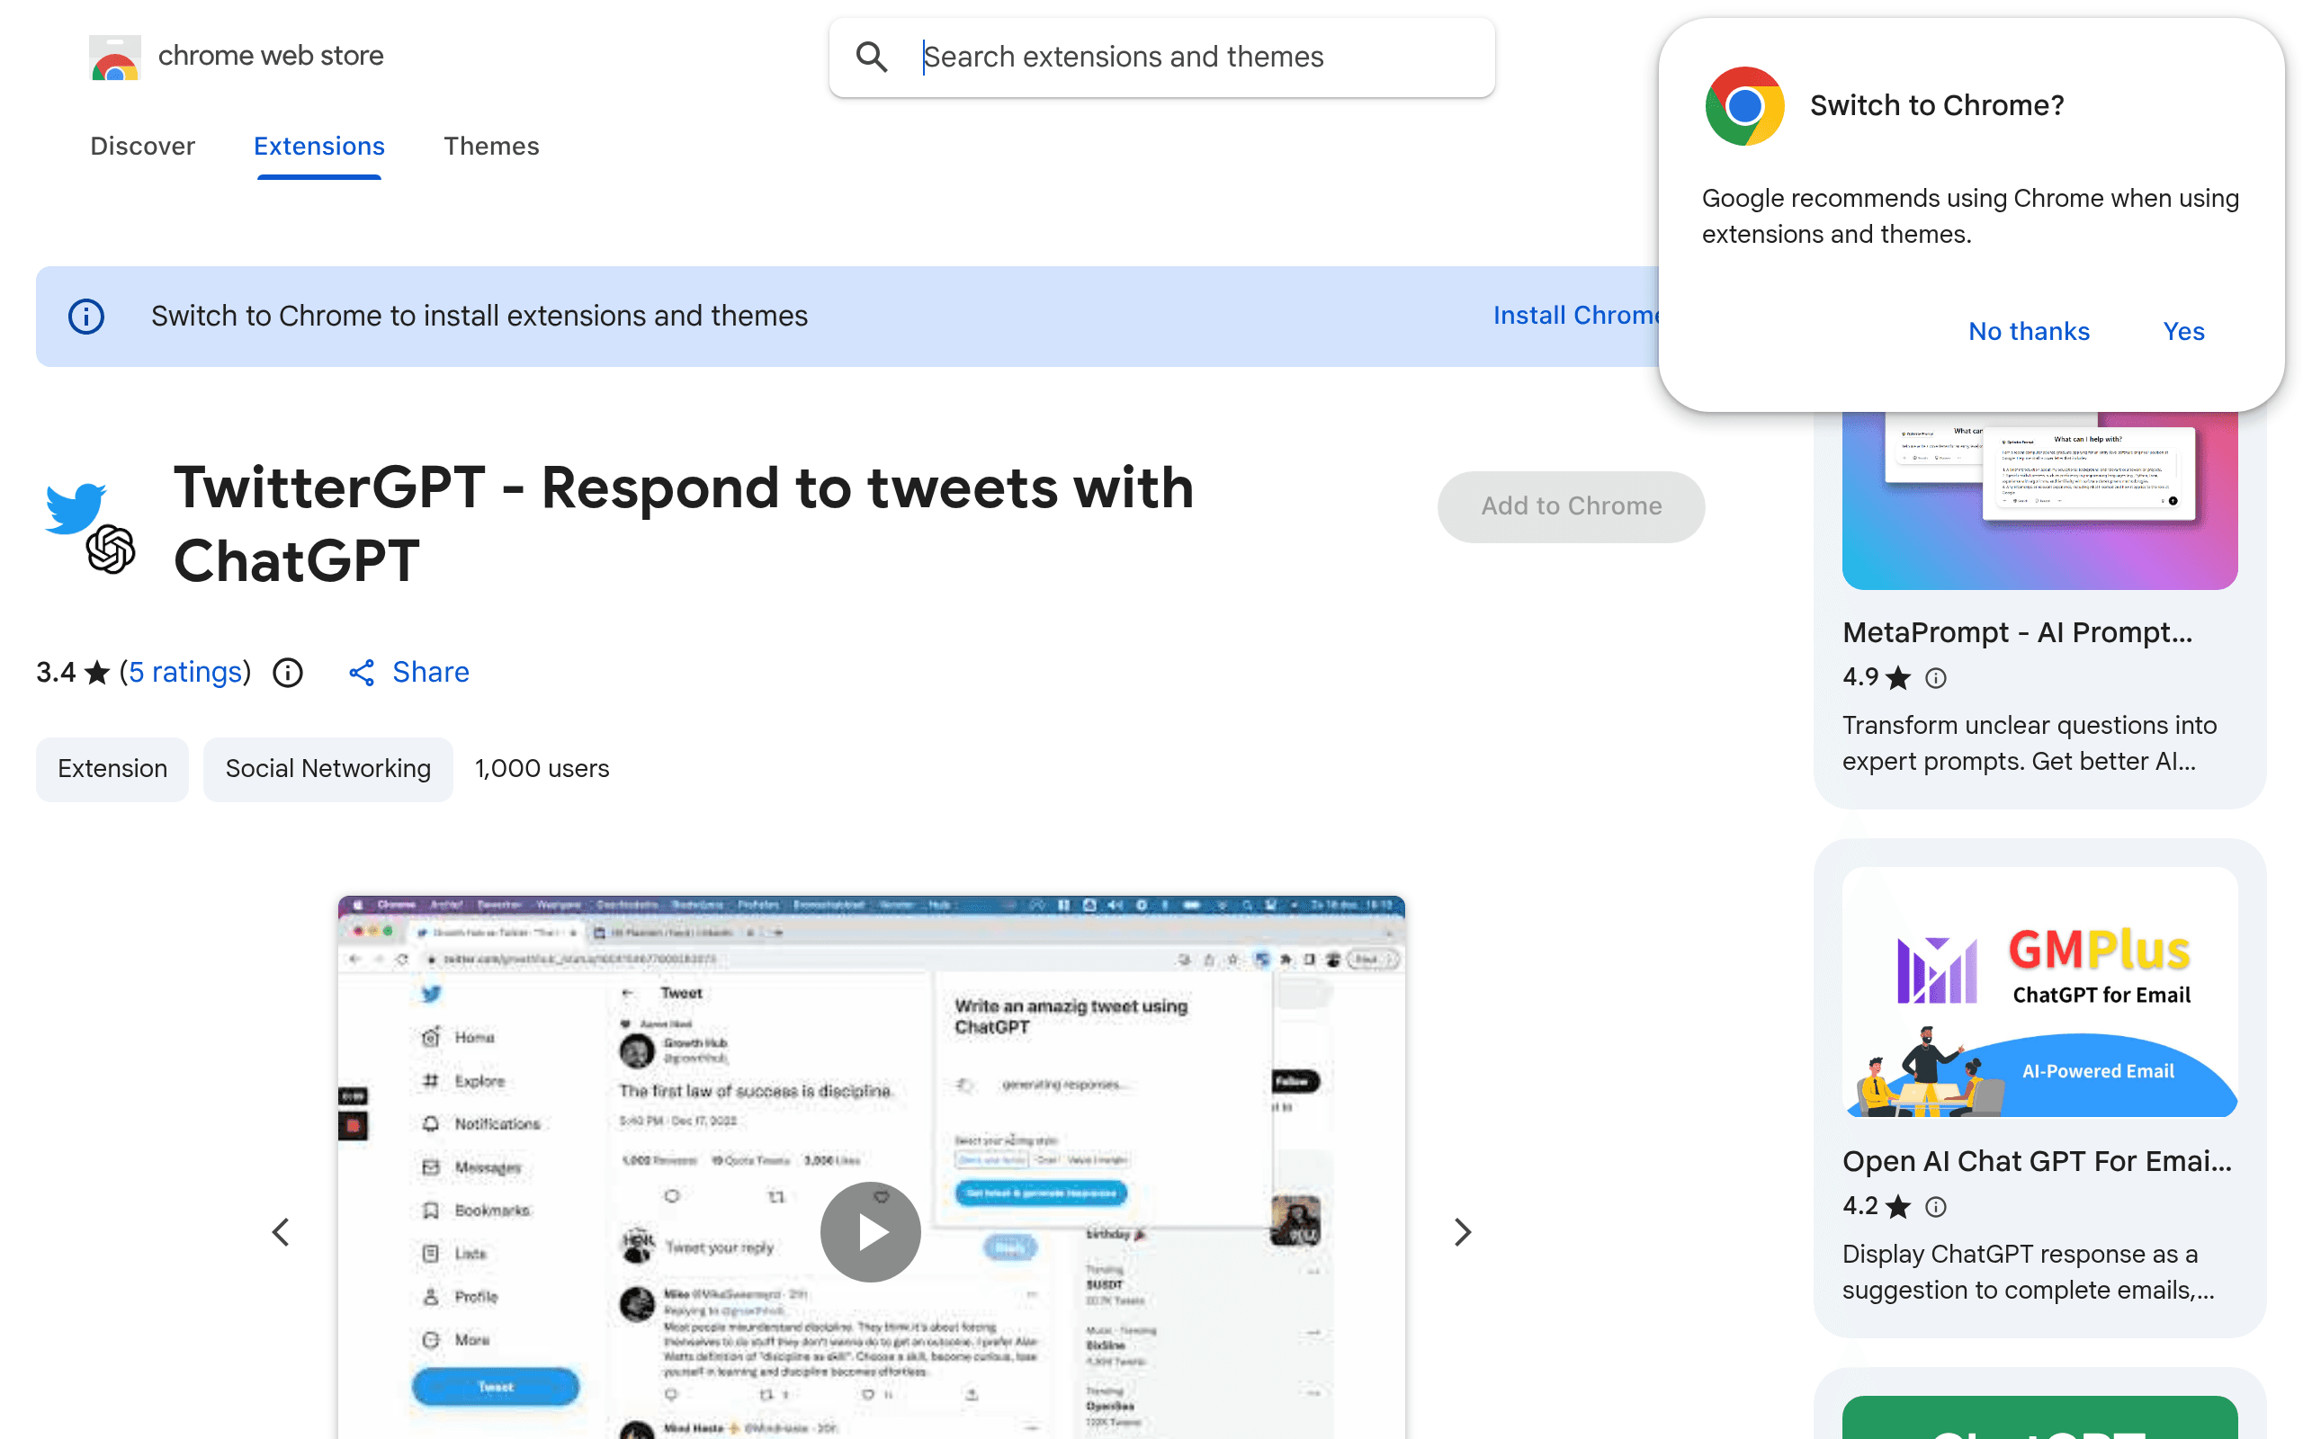Click the Install Chrome link
This screenshot has height=1439, width=2303.
coord(1576,316)
